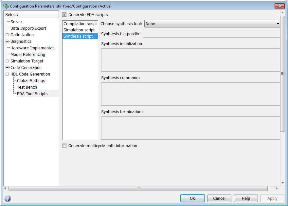Select Diagnostics in the tree
Viewport: 288px width, 206px height.
tap(21, 42)
